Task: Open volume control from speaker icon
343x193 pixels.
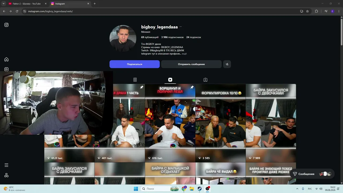Action: 321,189
